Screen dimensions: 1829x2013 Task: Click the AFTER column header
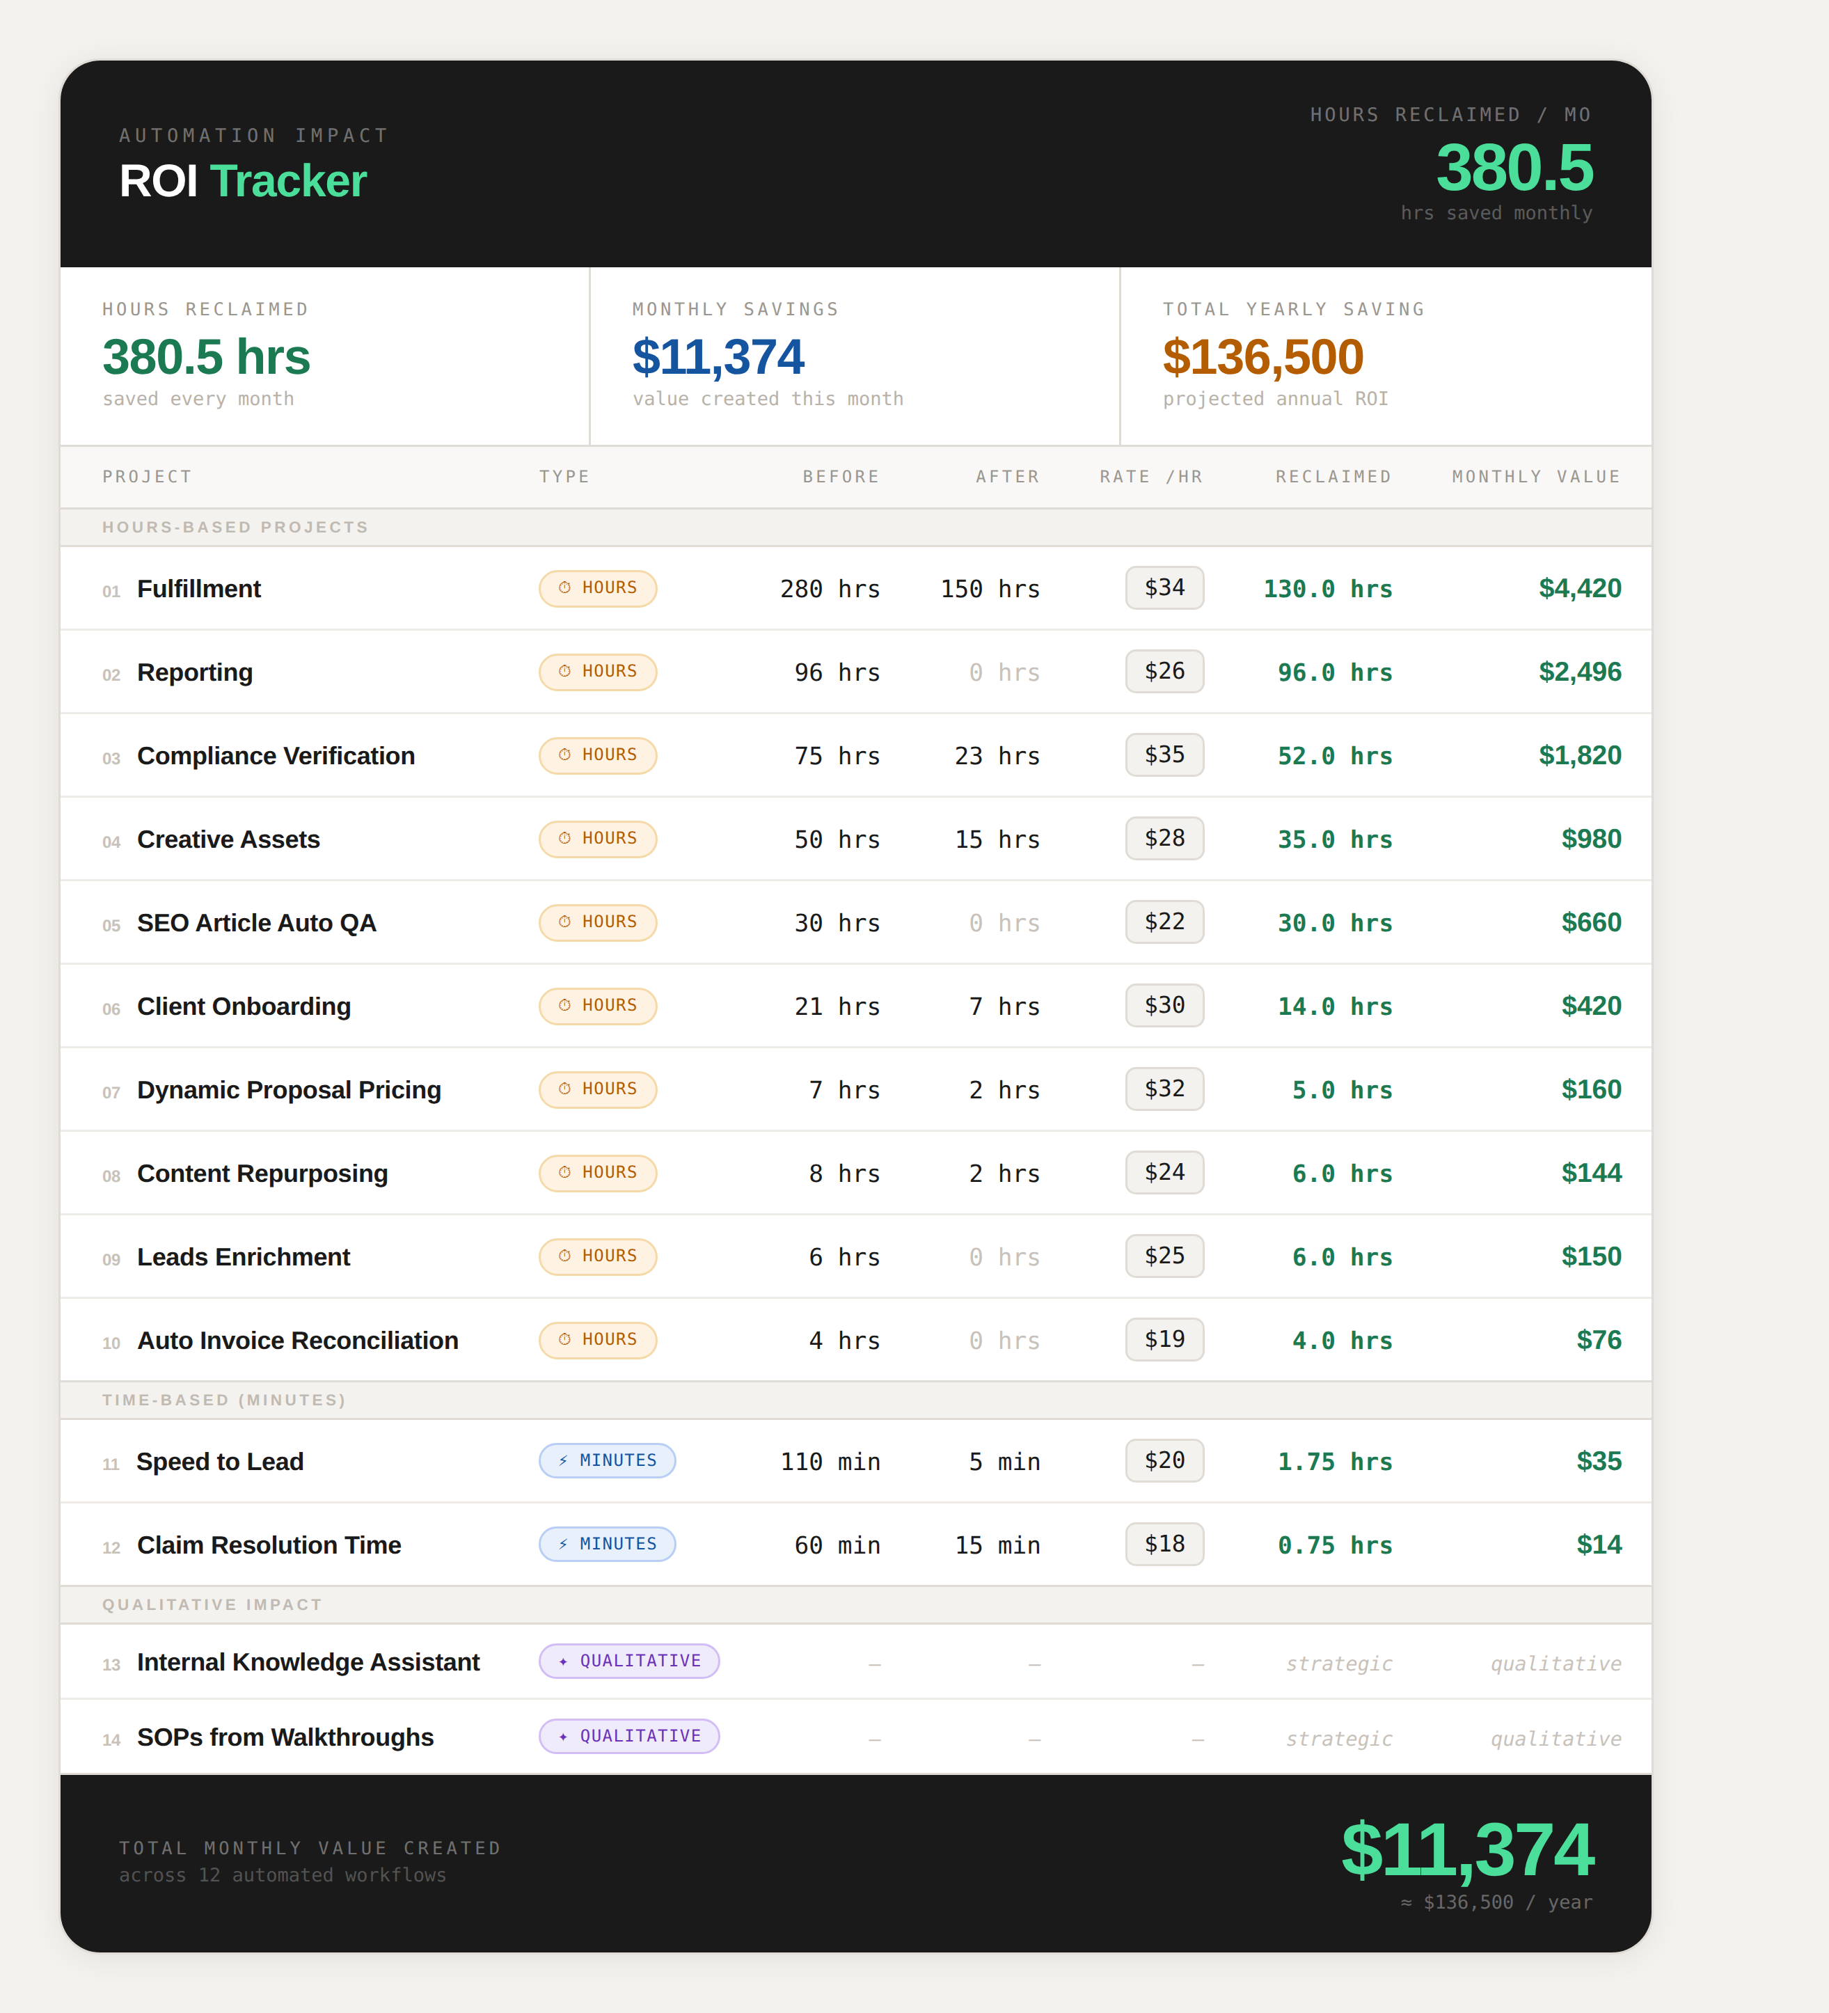coord(1008,477)
